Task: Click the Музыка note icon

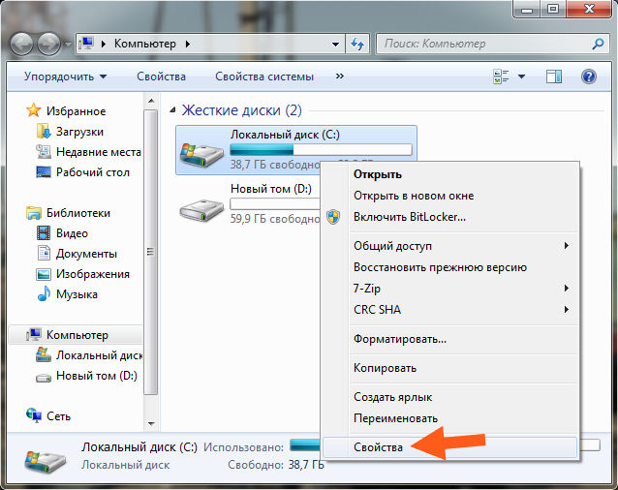Action: point(44,293)
